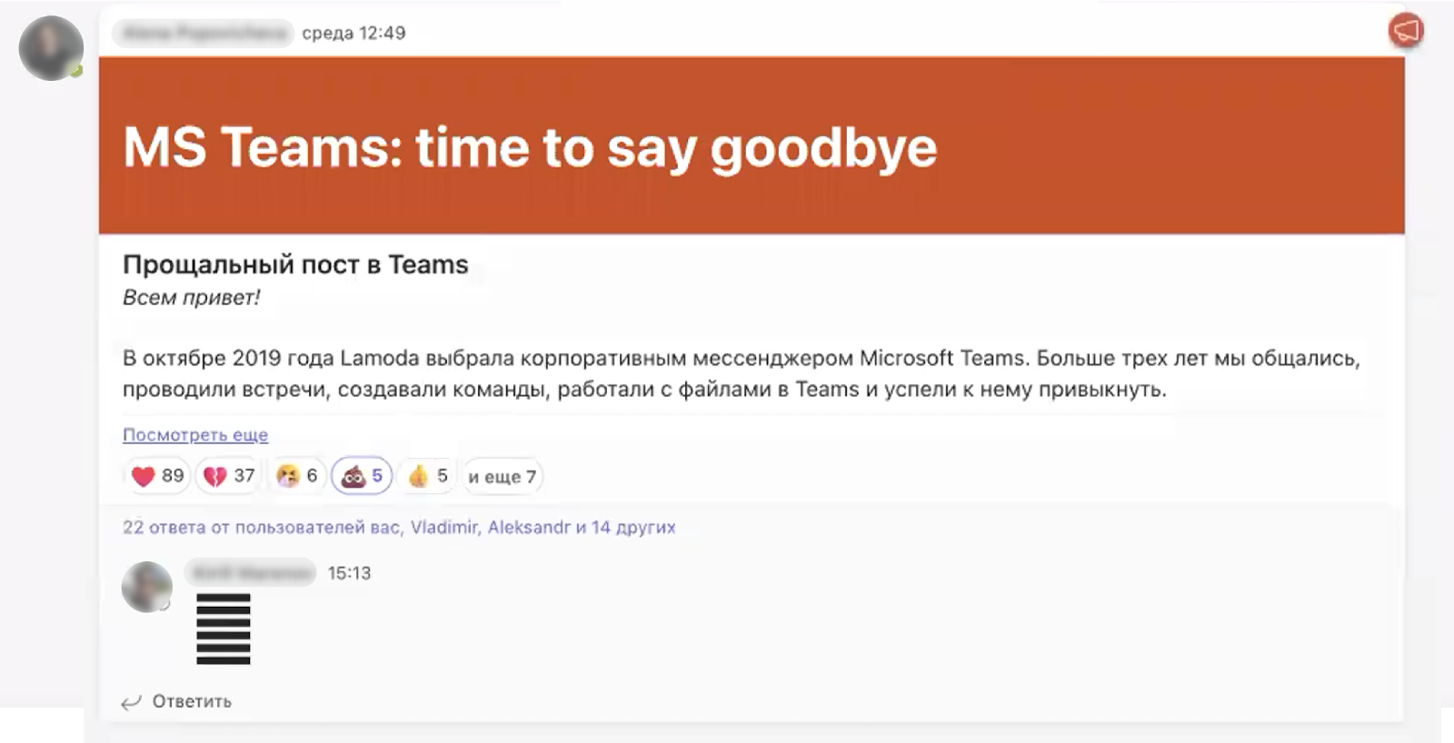This screenshot has height=743, width=1454.
Task: Expand the 22 replies thread
Action: pos(399,527)
